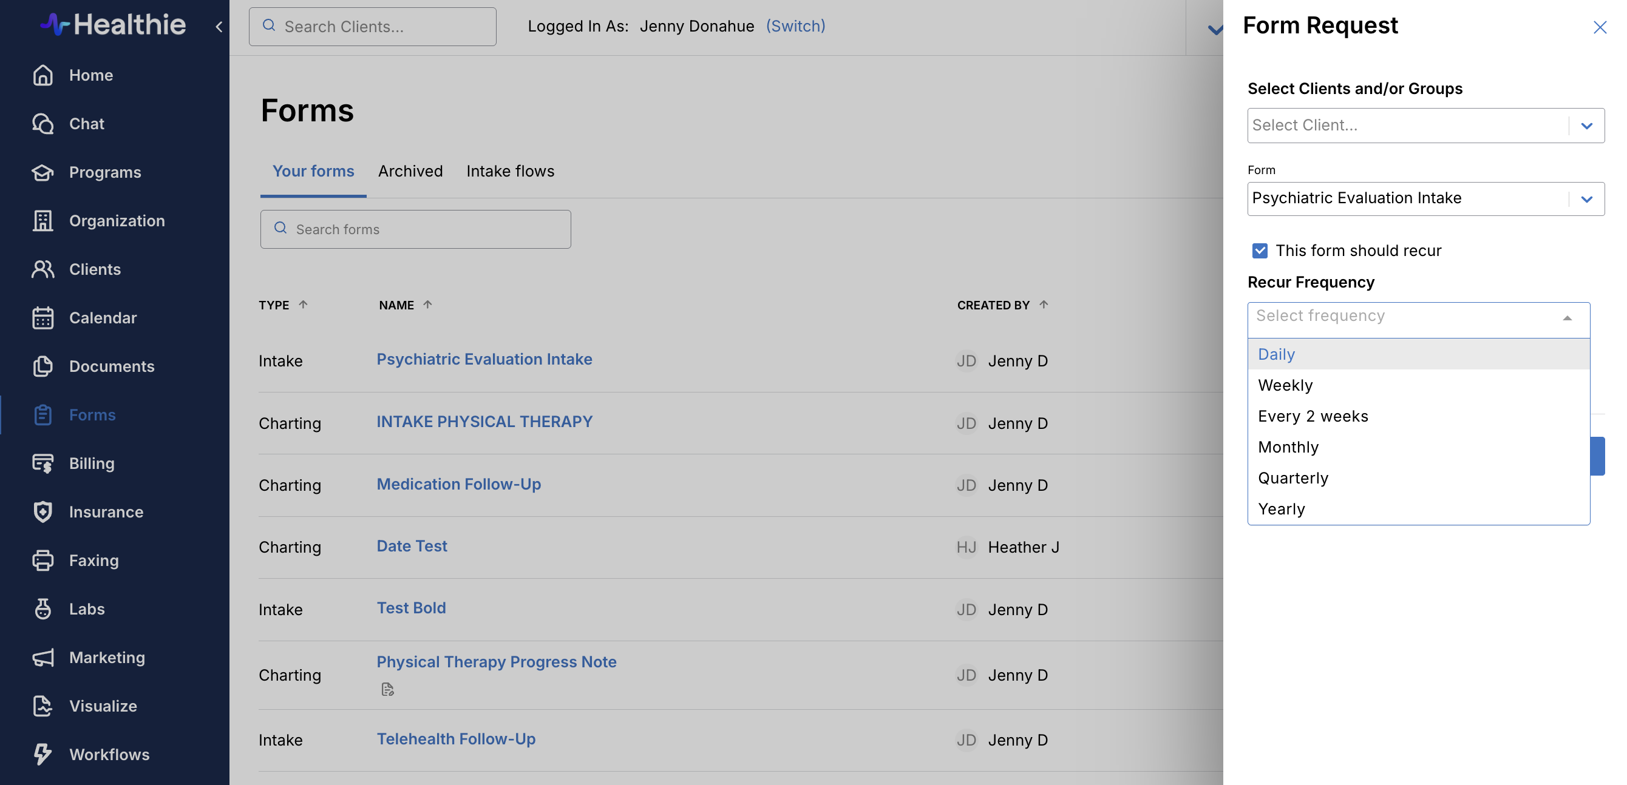Open Billing via its sidebar icon
The height and width of the screenshot is (785, 1627).
tap(42, 463)
